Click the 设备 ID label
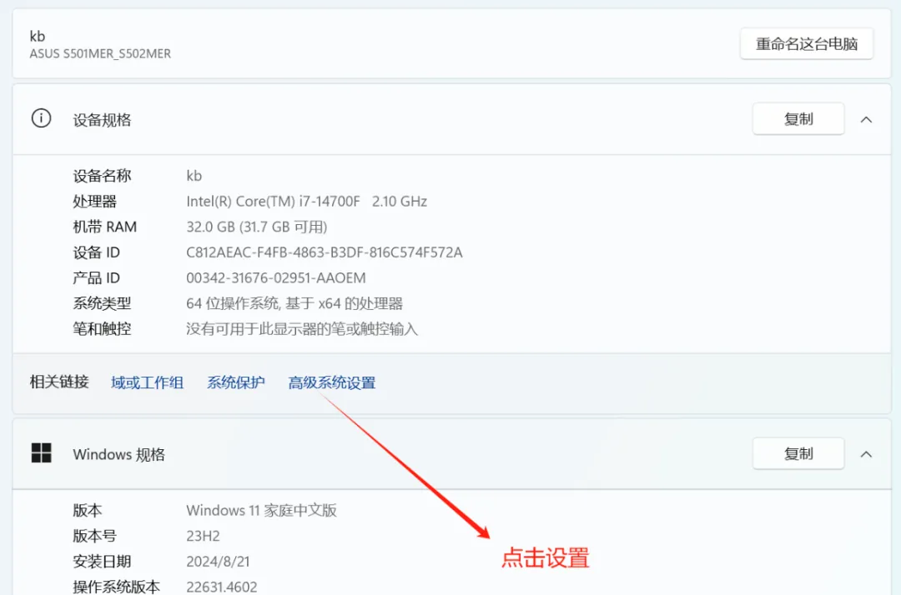Image resolution: width=901 pixels, height=595 pixels. point(96,252)
